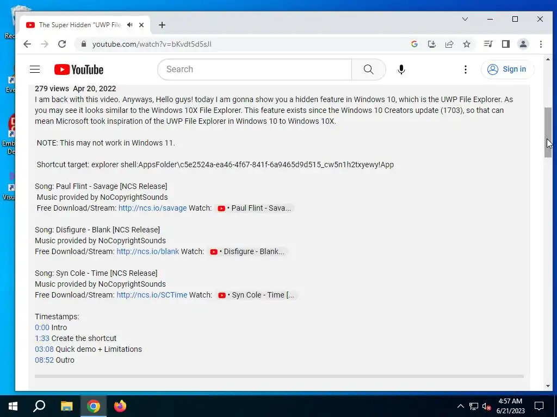Open Chrome media controls
This screenshot has height=417, width=557.
[x=488, y=44]
